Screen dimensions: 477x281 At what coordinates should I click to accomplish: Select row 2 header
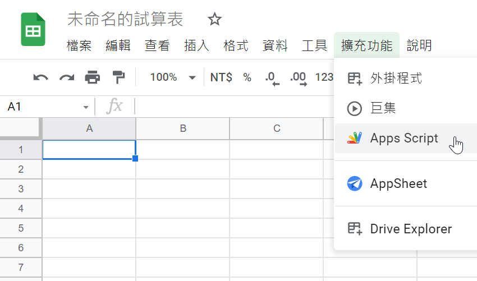[21, 169]
